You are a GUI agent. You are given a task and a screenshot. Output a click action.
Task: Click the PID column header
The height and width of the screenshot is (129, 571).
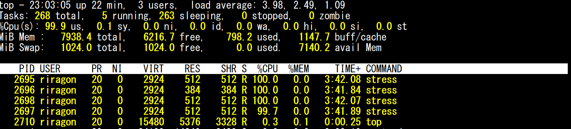coord(27,69)
